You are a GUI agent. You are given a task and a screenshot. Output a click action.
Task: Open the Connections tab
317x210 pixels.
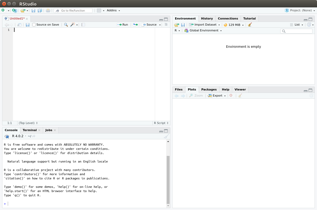(x=228, y=19)
